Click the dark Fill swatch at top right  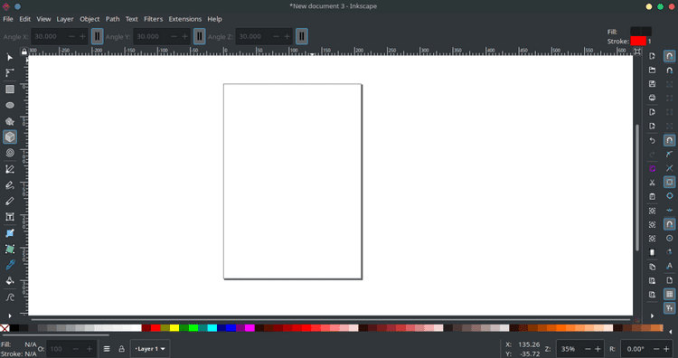[x=641, y=31]
